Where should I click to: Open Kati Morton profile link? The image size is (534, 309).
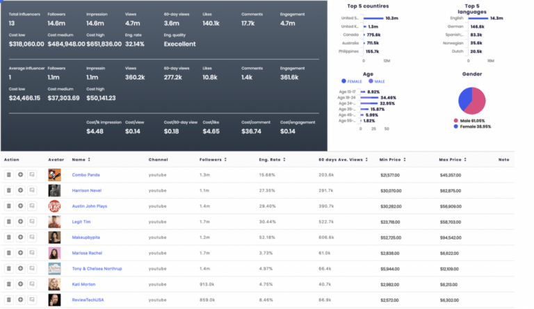[83, 284]
